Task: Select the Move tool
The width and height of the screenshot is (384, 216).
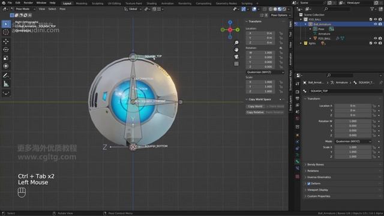Action: click(6, 41)
